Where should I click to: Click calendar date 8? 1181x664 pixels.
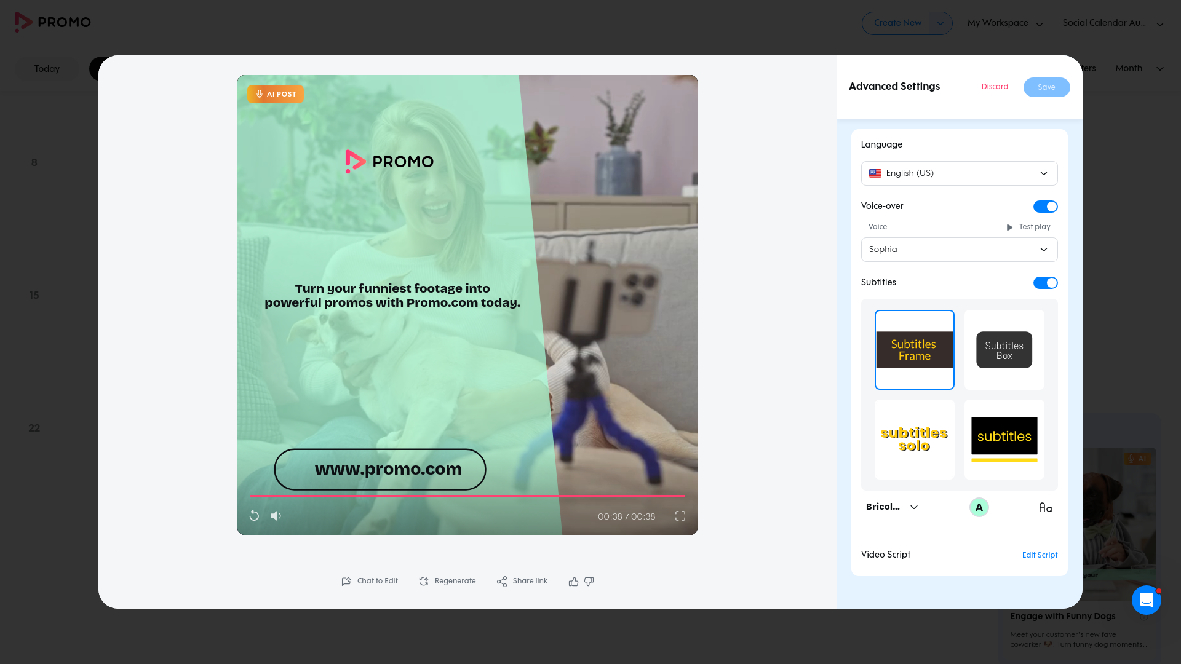(x=34, y=163)
